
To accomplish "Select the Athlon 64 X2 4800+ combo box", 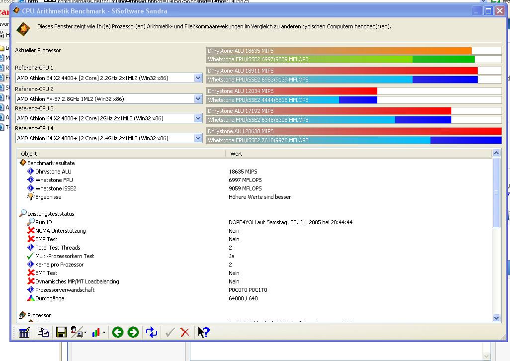I will (x=109, y=138).
